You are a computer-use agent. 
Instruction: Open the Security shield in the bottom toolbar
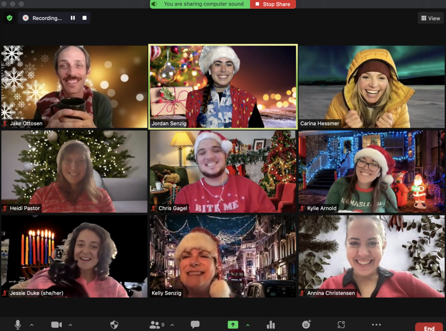[x=114, y=324]
